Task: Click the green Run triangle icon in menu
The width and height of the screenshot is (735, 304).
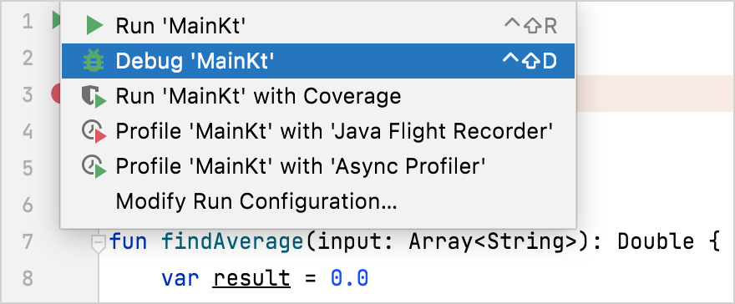Action: (94, 26)
